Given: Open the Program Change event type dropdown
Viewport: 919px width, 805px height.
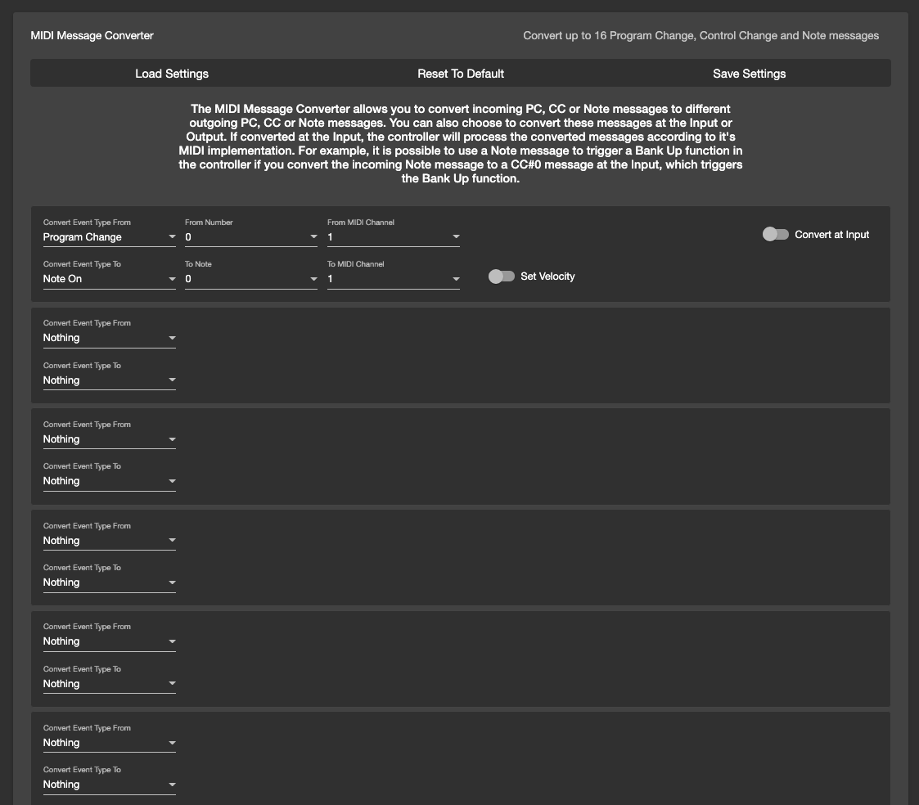Looking at the screenshot, I should pyautogui.click(x=109, y=237).
